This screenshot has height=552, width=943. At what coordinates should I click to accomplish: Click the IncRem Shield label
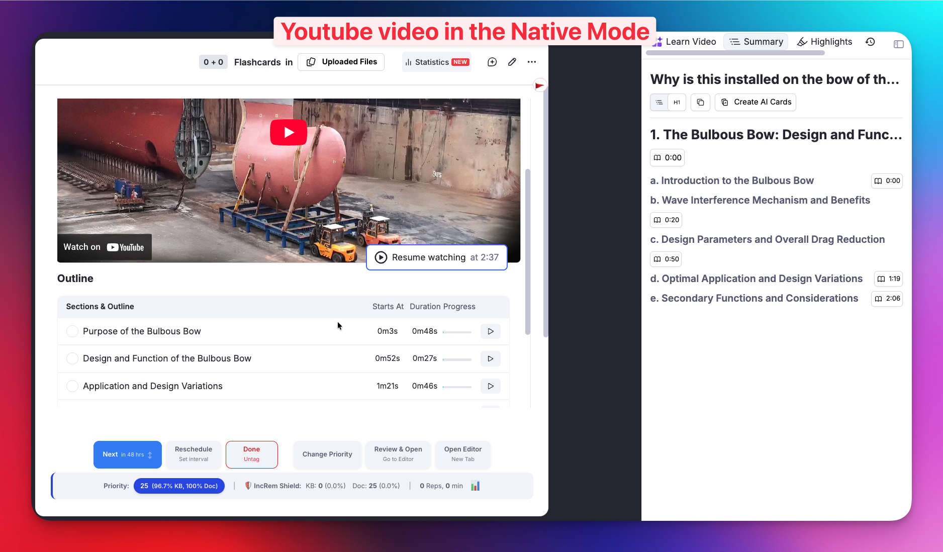(x=273, y=486)
